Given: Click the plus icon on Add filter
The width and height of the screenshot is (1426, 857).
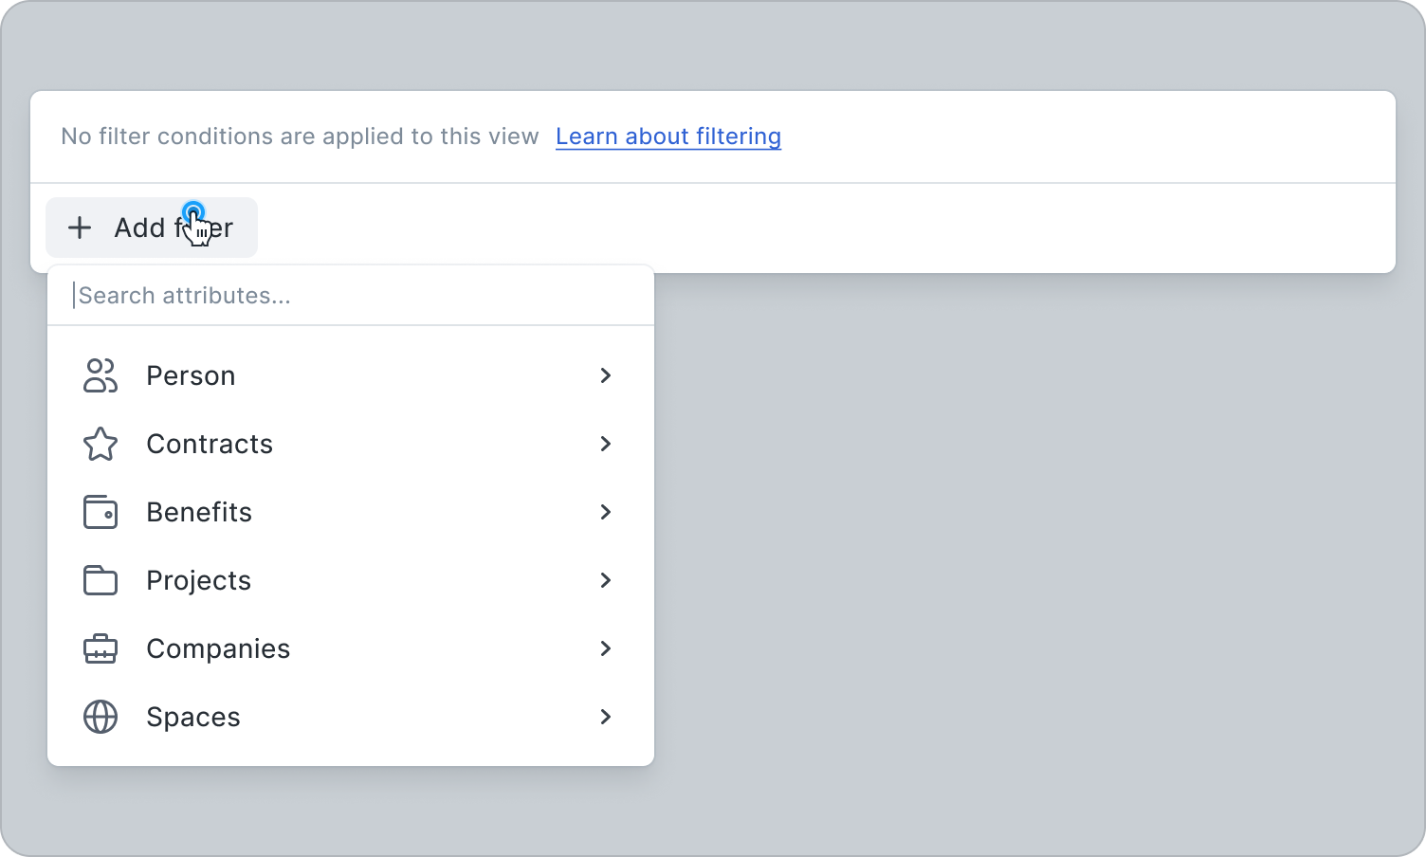Looking at the screenshot, I should (x=80, y=228).
